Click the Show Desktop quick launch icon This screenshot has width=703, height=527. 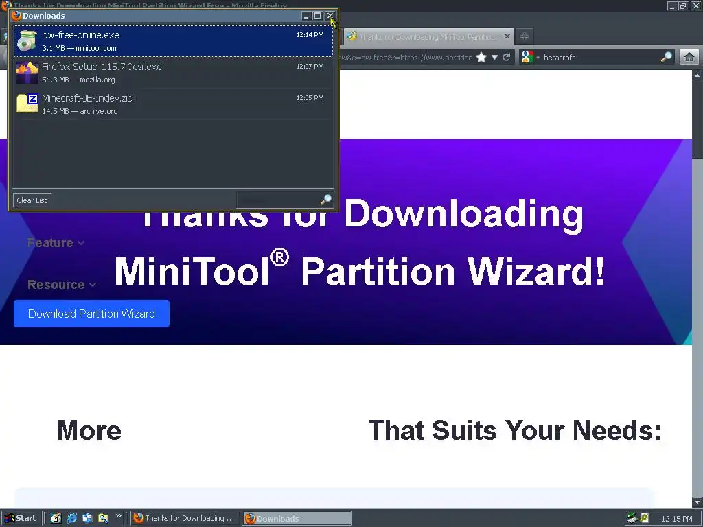coord(56,518)
